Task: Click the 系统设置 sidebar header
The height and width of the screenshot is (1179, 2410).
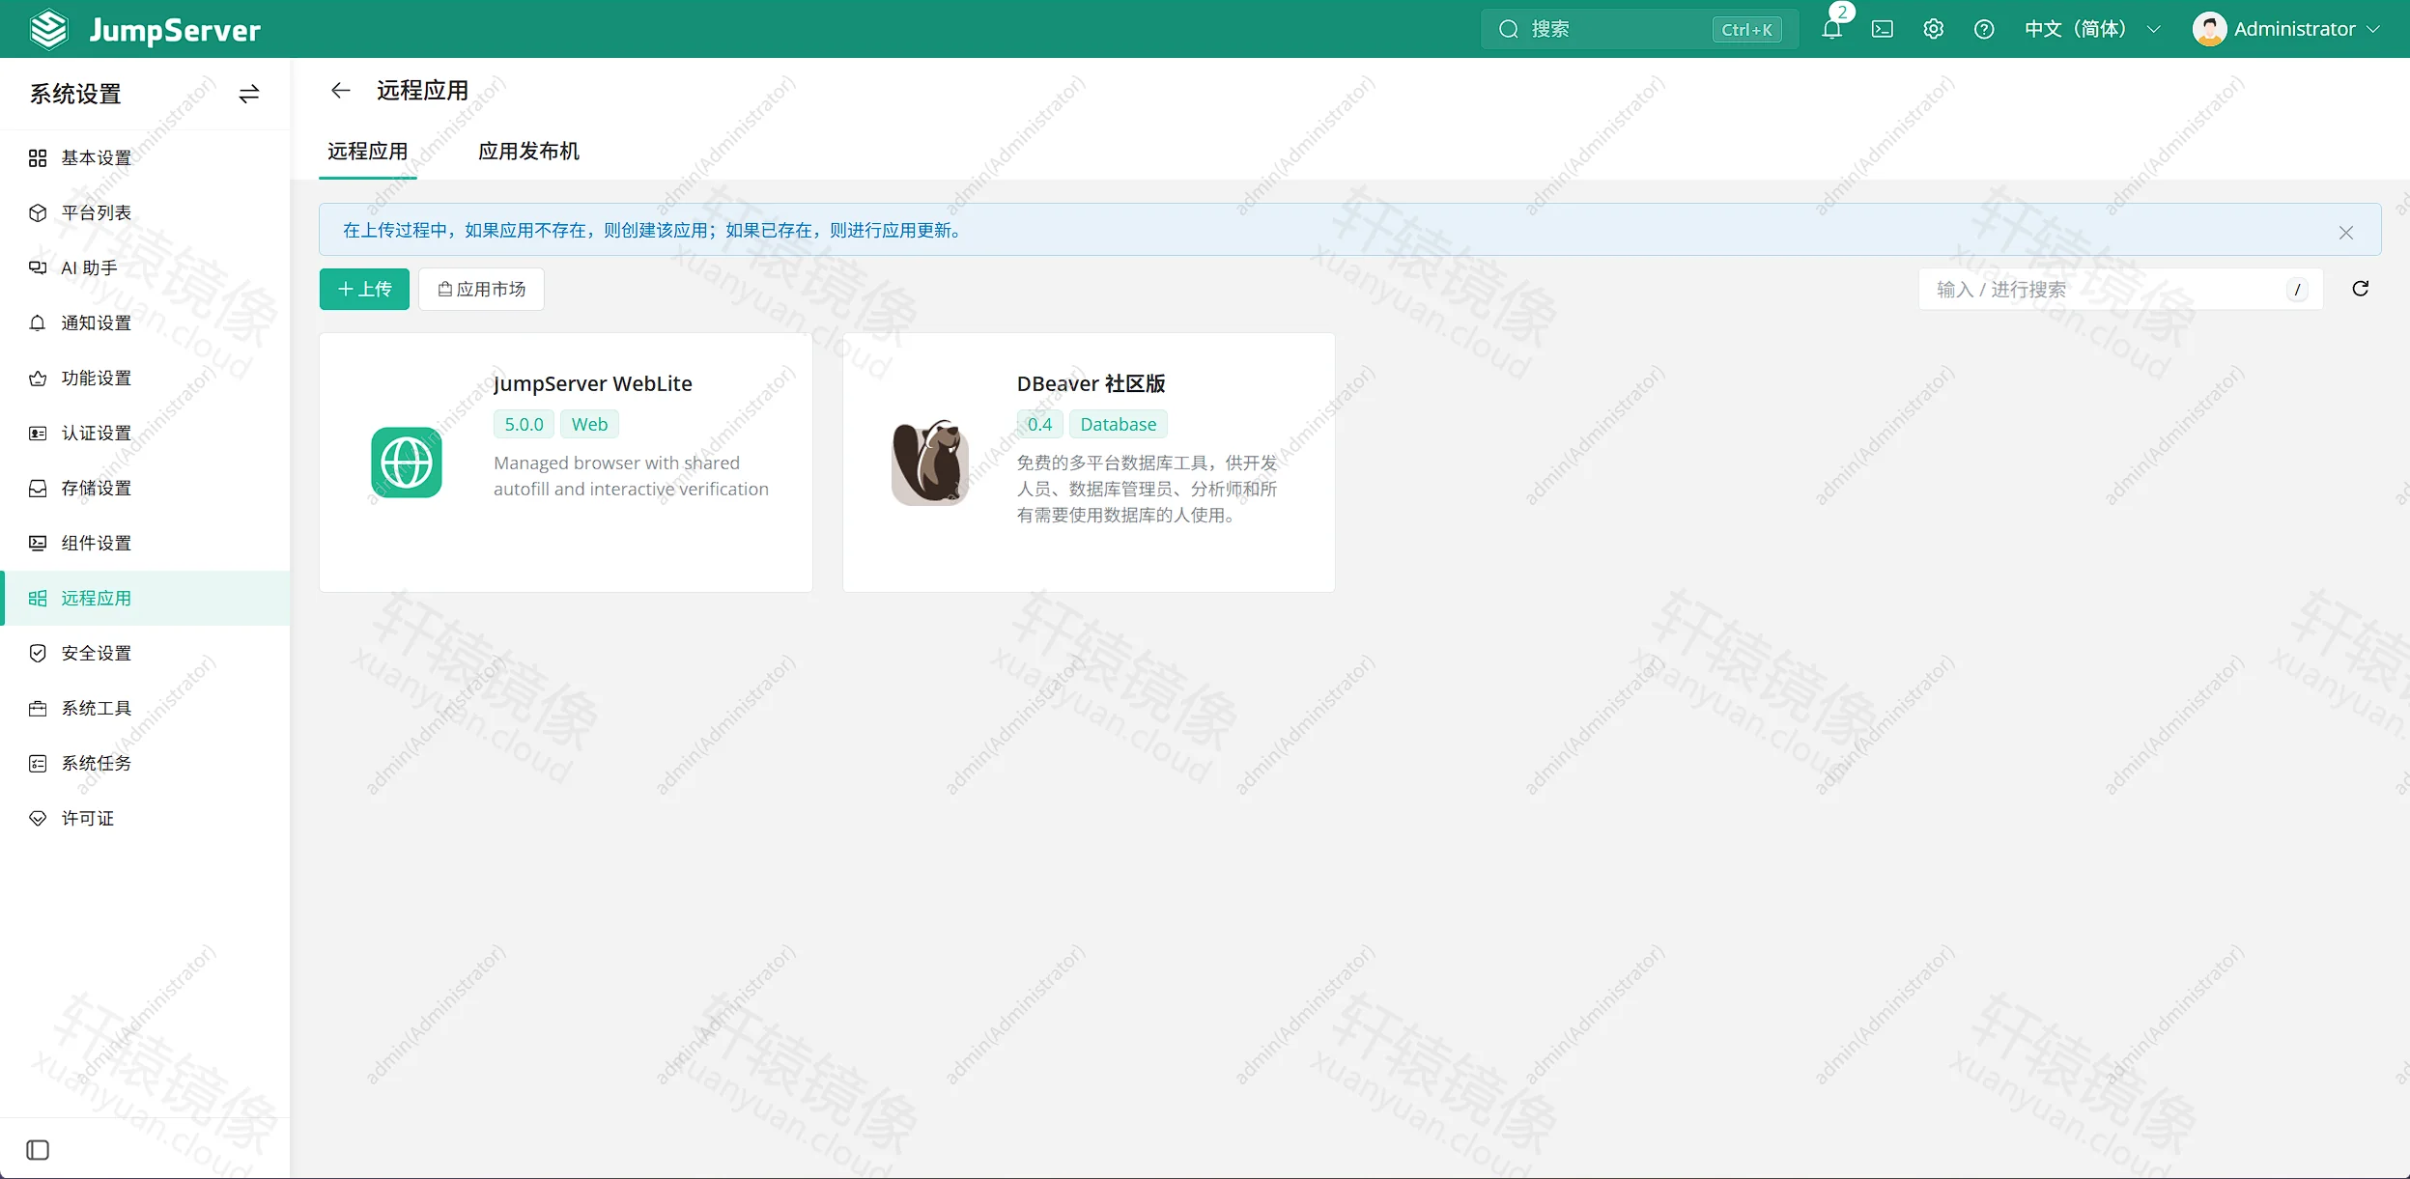Action: point(75,94)
